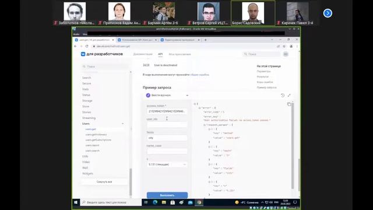
Task: Switch to the third browser tab
Action: (x=180, y=40)
